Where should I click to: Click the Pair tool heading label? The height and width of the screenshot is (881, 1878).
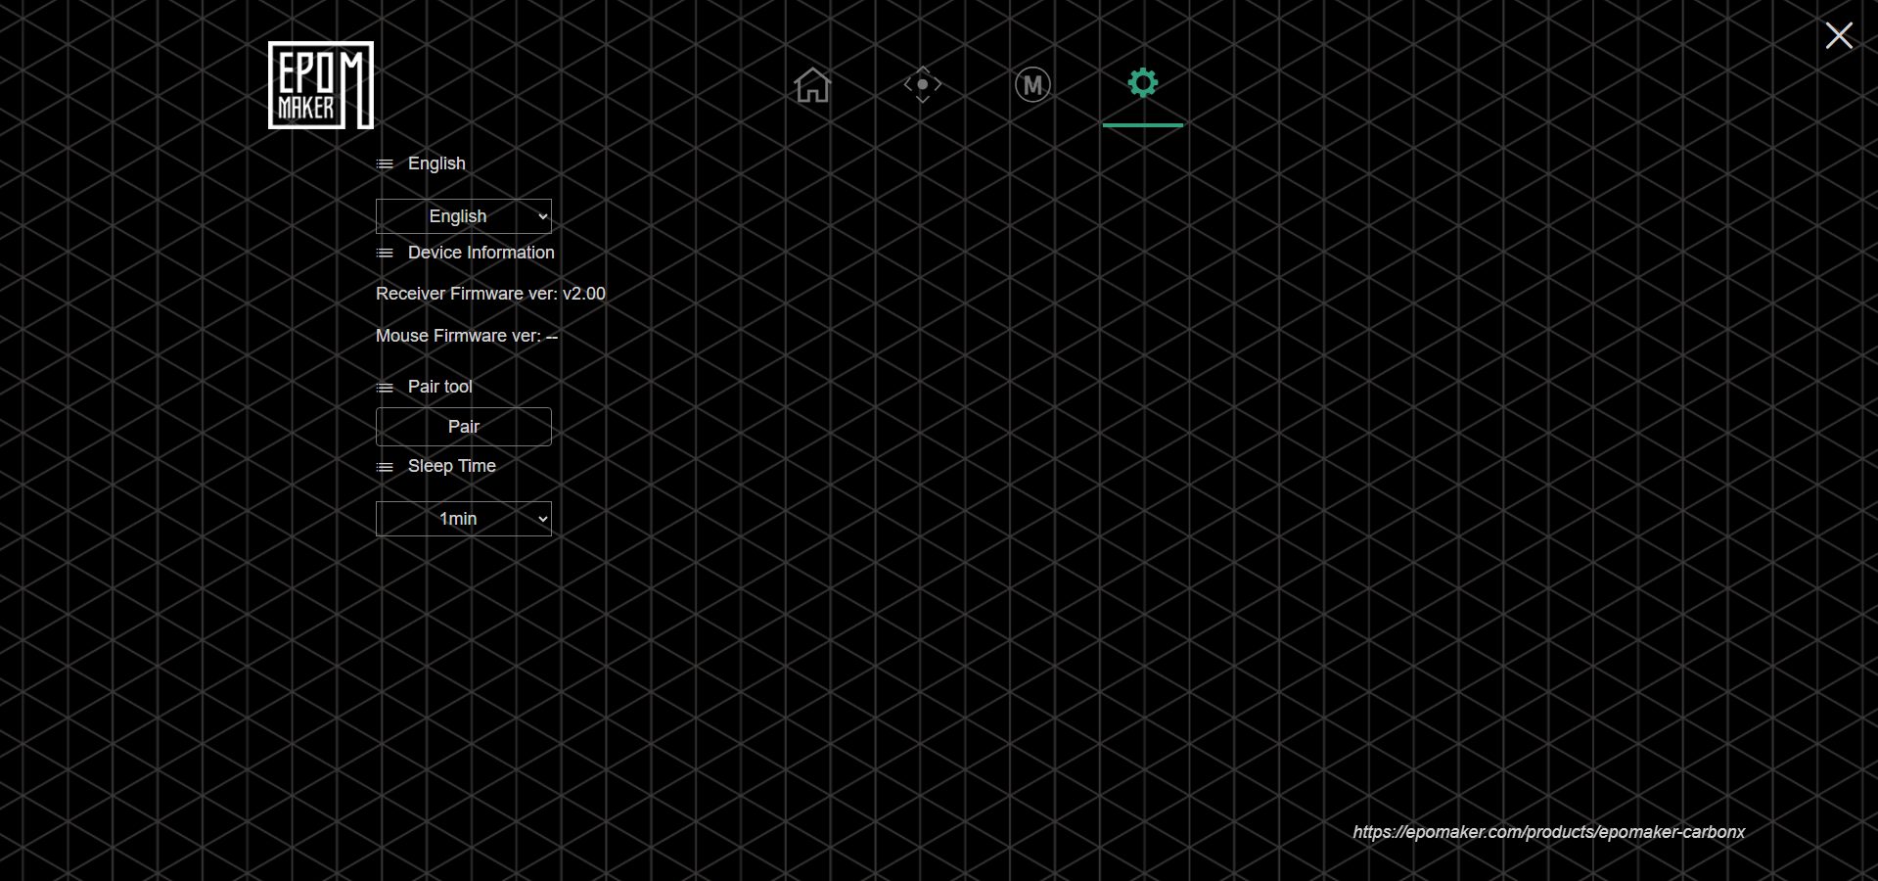(439, 387)
